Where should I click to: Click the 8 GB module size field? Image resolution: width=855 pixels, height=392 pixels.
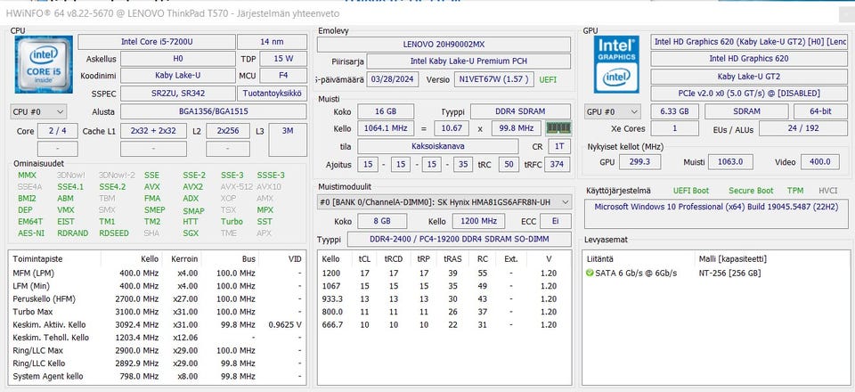tap(382, 221)
